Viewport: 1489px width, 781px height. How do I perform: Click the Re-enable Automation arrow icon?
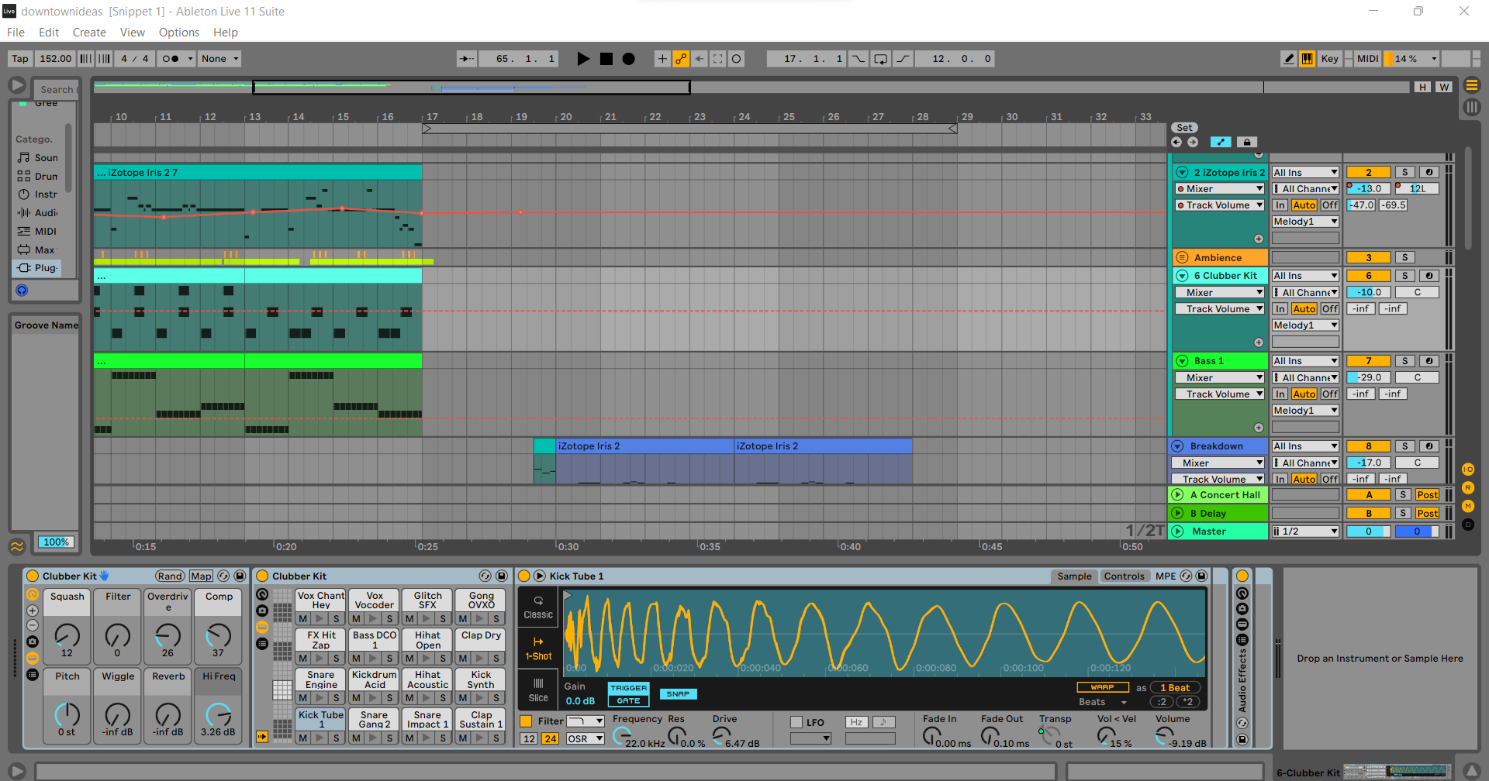(700, 59)
